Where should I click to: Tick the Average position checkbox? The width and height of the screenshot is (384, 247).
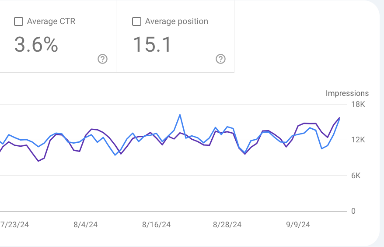click(136, 21)
